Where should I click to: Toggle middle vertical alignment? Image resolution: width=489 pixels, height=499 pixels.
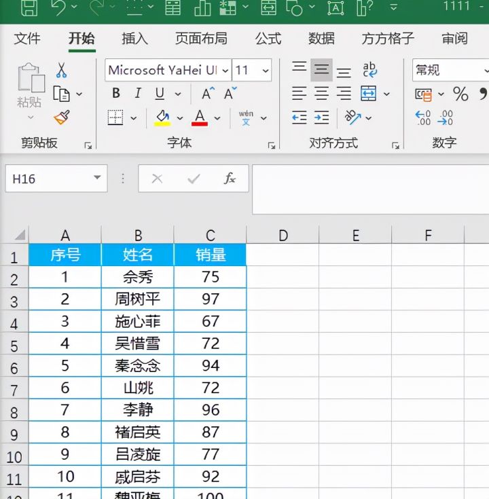321,70
